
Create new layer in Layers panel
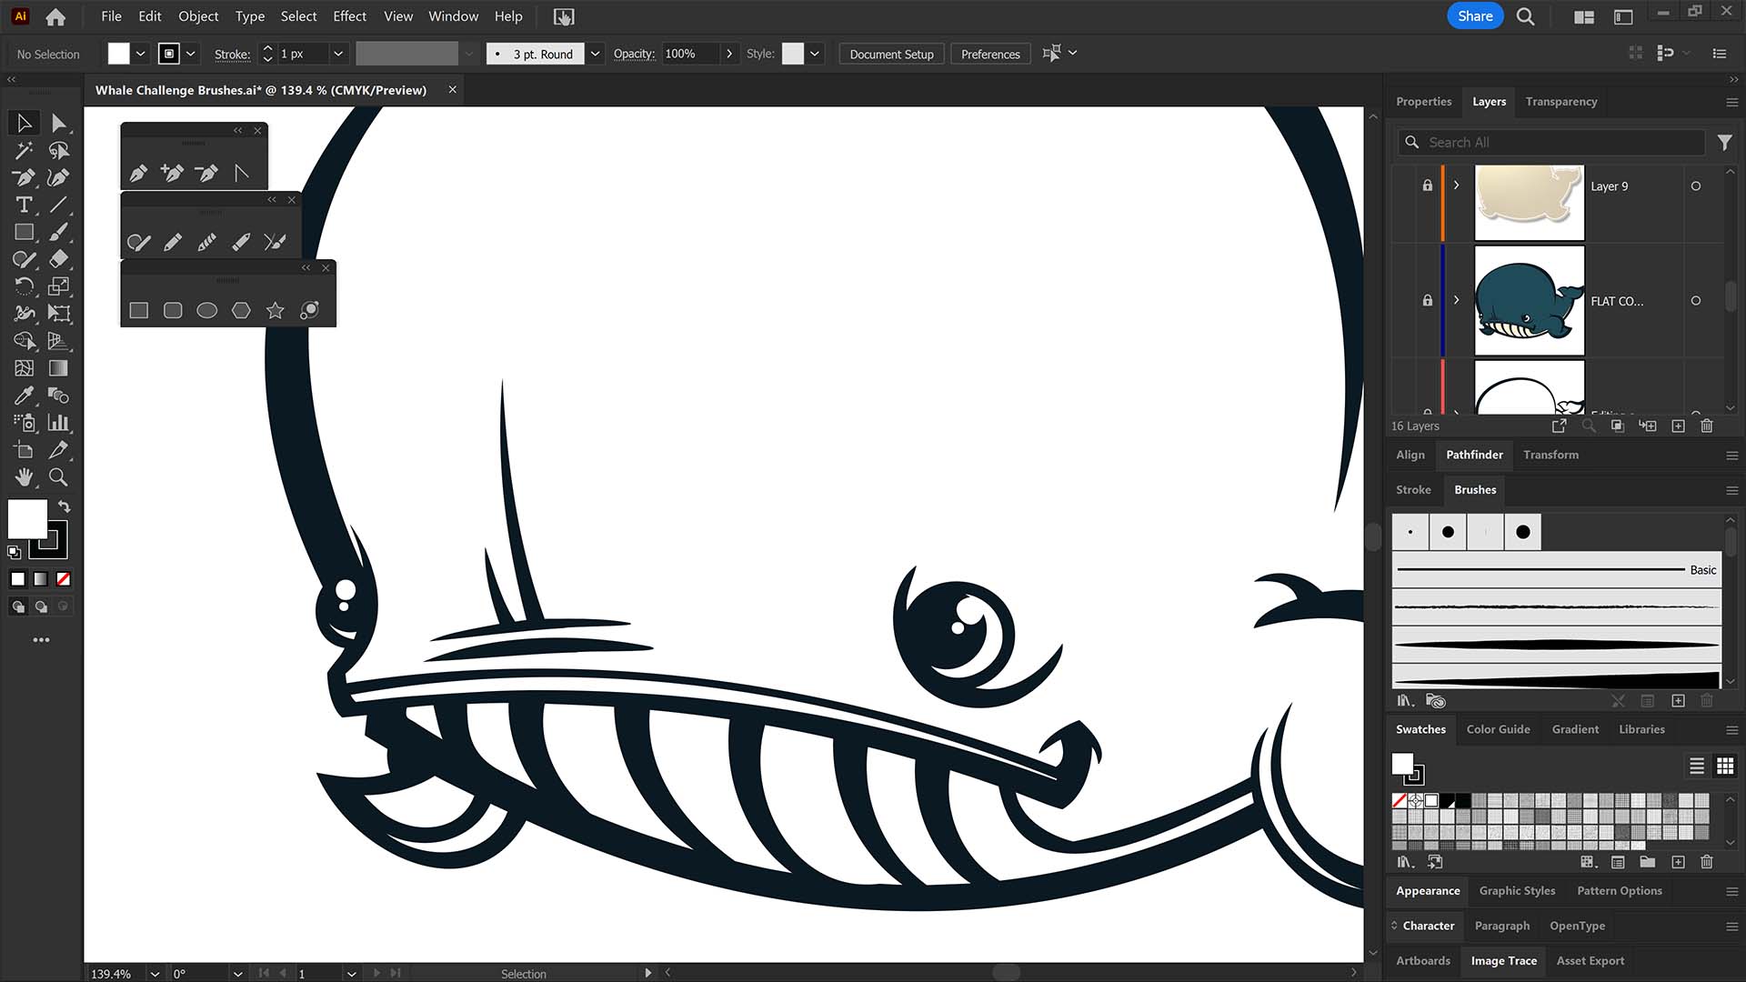pyautogui.click(x=1678, y=426)
